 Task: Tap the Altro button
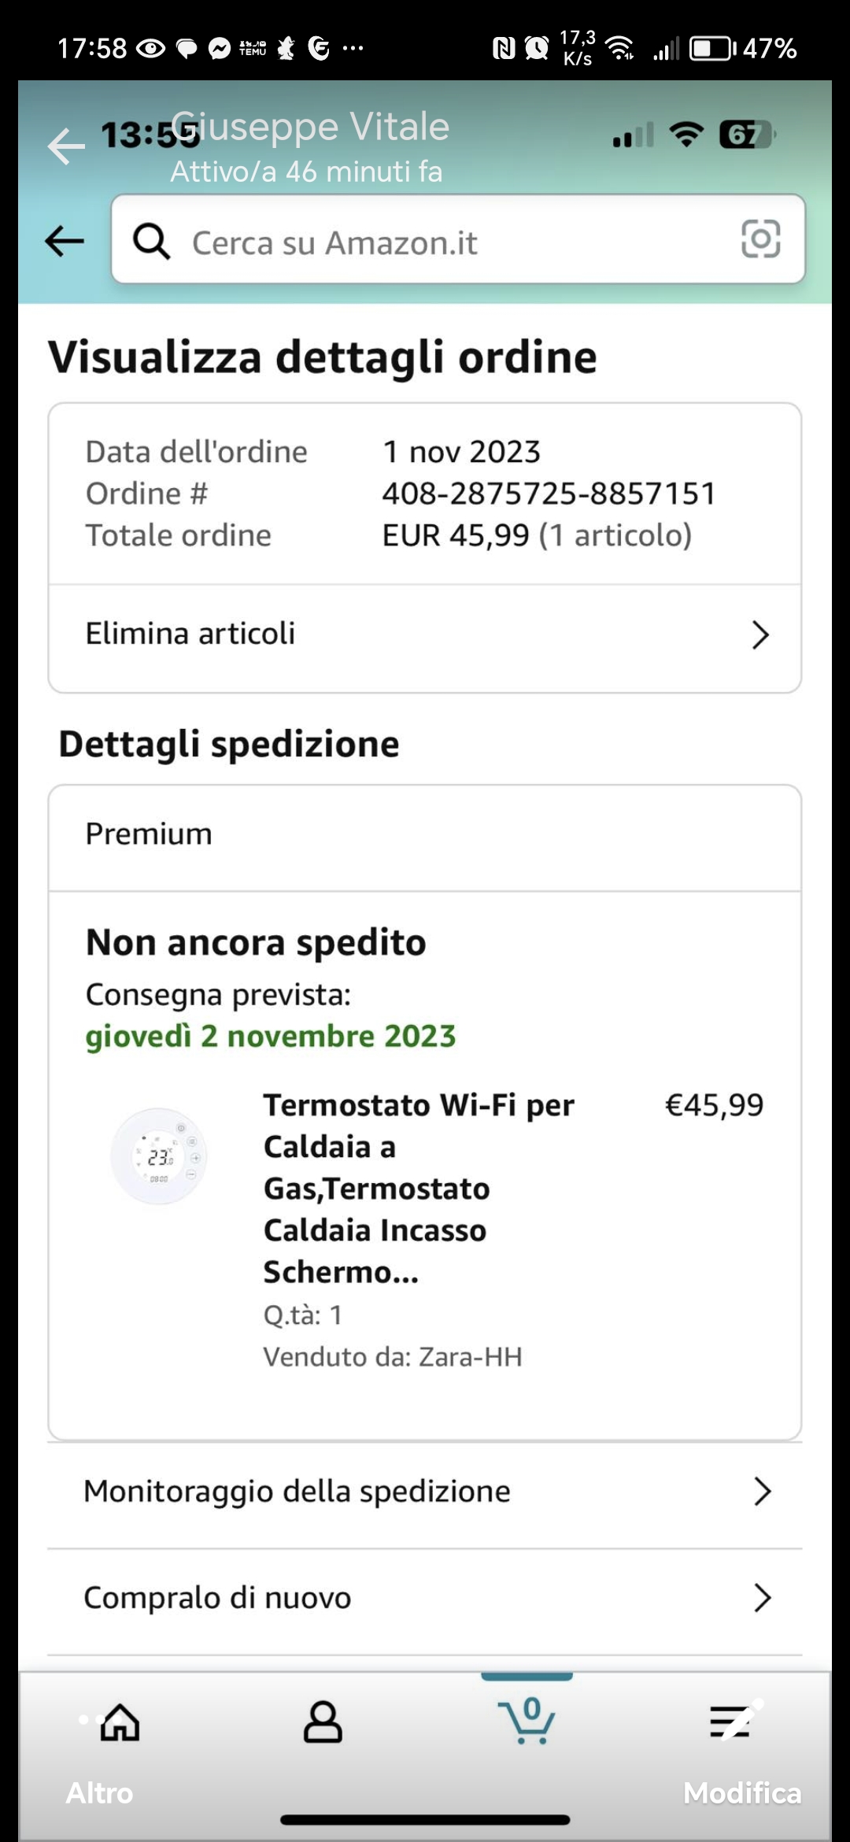99,1793
